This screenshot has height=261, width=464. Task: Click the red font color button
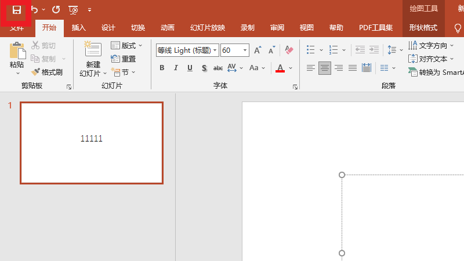pyautogui.click(x=280, y=68)
